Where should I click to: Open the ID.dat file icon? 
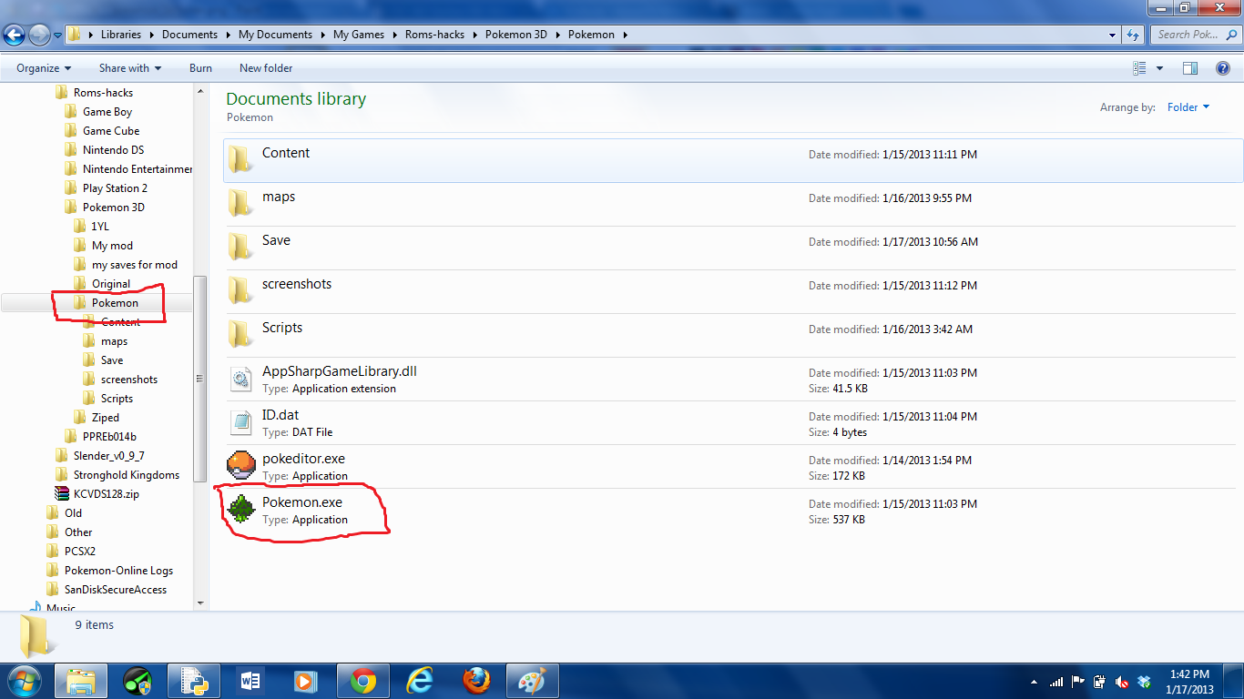pos(240,421)
